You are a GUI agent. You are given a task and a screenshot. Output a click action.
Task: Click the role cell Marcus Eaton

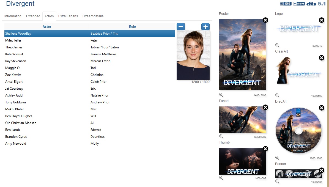[x=100, y=61]
